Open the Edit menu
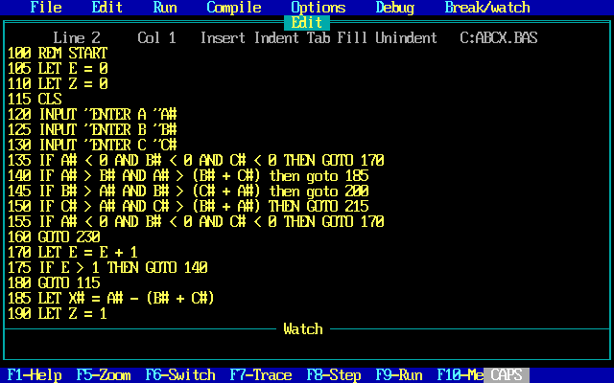This screenshot has width=614, height=383. 106,8
